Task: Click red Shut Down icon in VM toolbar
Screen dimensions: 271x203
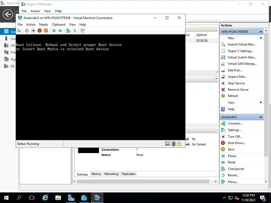Action: pos(40,31)
